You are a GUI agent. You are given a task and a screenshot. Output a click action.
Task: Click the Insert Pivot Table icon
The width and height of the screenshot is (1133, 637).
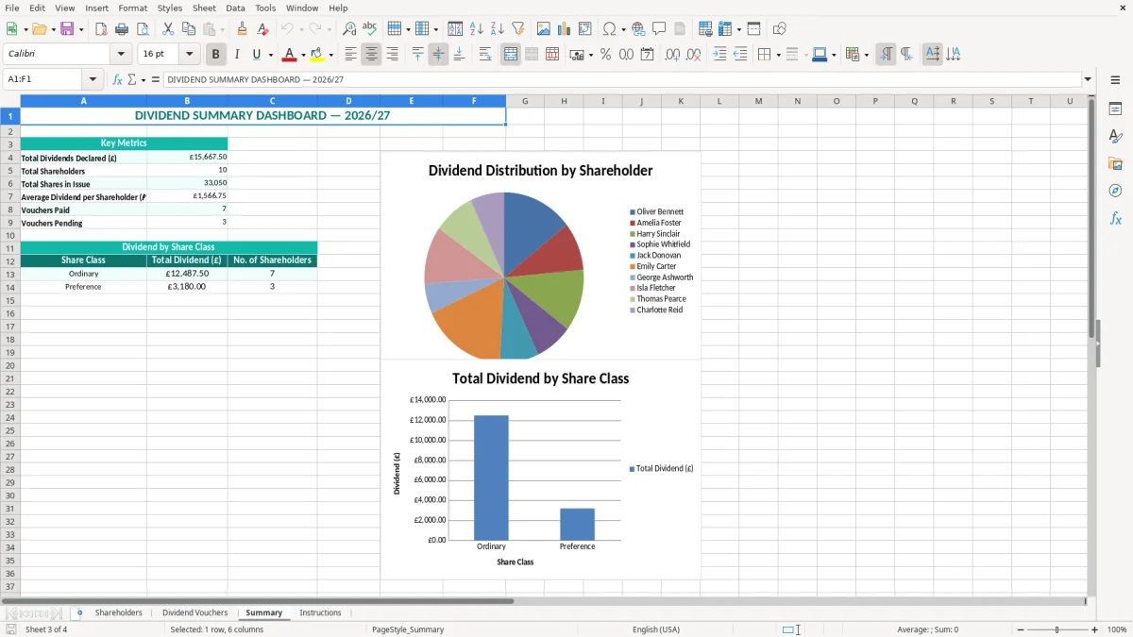tap(585, 29)
